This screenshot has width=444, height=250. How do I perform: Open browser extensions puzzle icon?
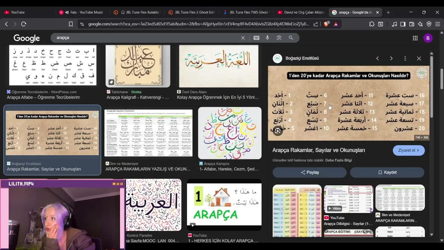(372, 24)
